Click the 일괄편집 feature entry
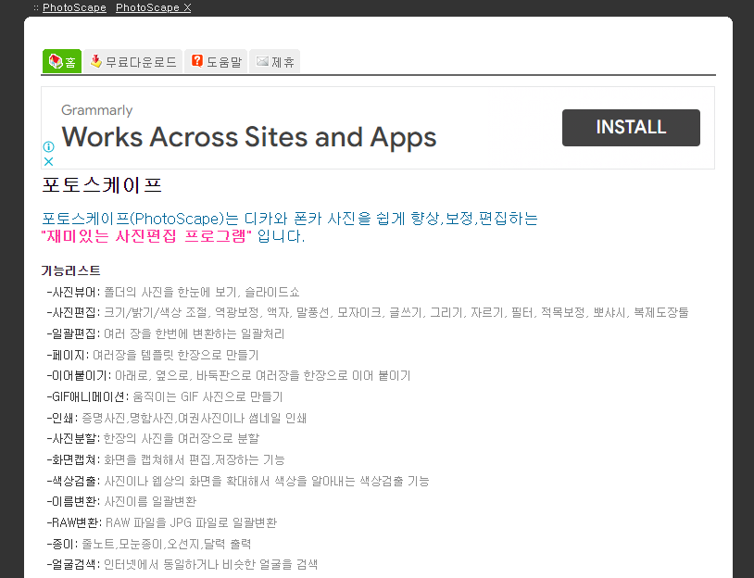 pos(166,333)
